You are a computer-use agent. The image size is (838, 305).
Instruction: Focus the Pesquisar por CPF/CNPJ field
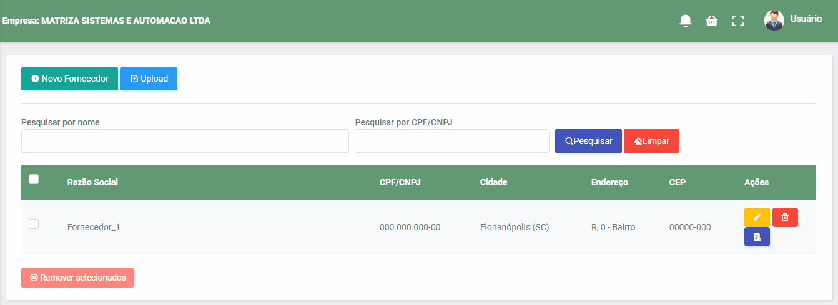(452, 141)
